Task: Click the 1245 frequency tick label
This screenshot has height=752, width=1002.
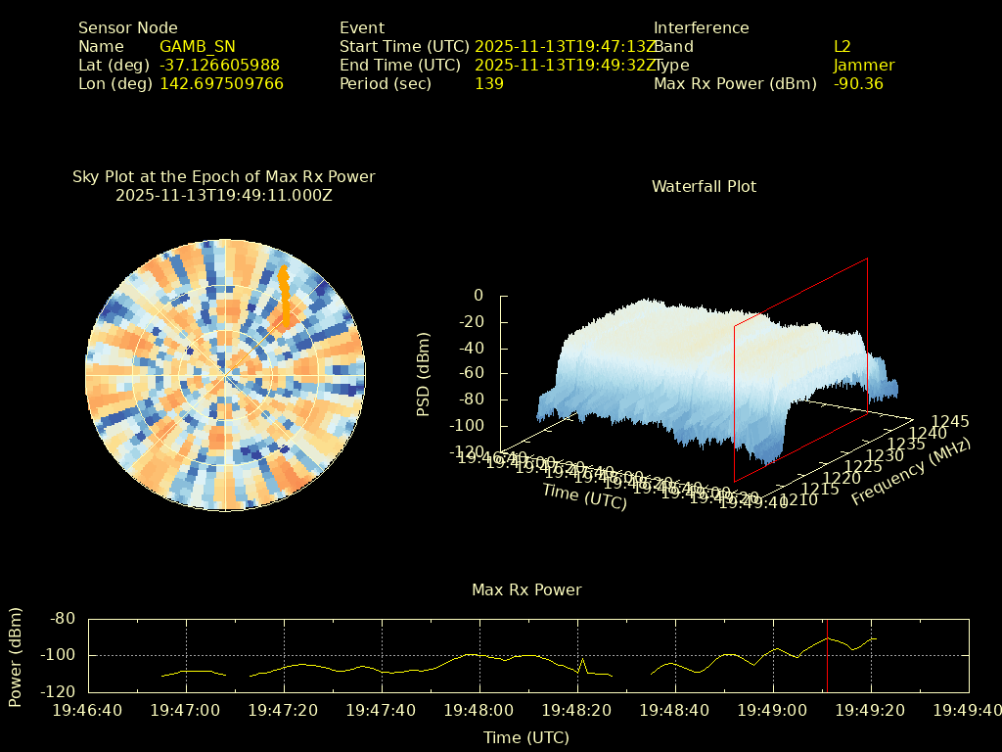Action: coord(950,421)
